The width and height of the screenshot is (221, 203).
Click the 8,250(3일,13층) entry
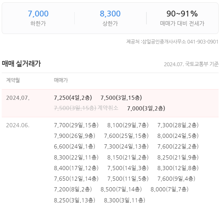point(75,200)
